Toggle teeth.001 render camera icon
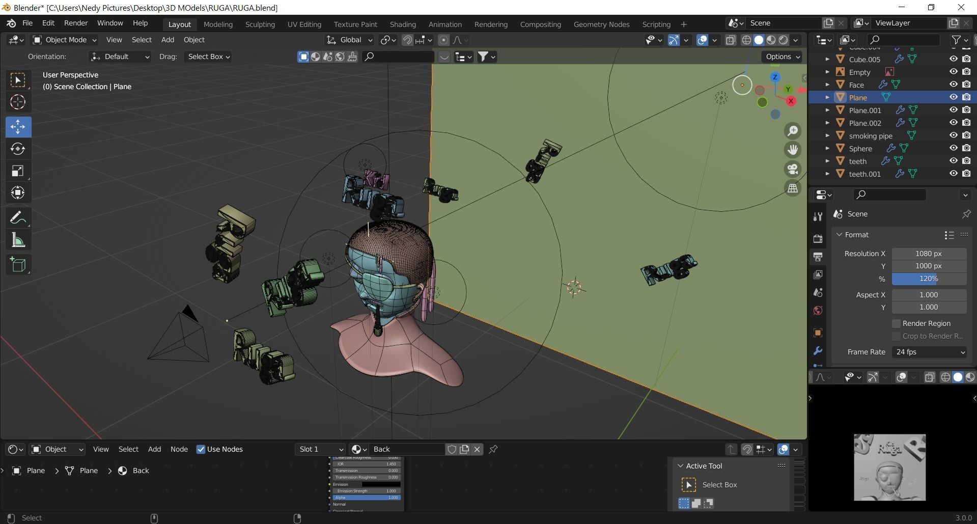This screenshot has width=977, height=524. pyautogui.click(x=966, y=174)
